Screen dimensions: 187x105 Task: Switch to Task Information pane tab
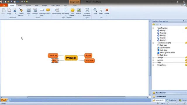tap(172, 100)
